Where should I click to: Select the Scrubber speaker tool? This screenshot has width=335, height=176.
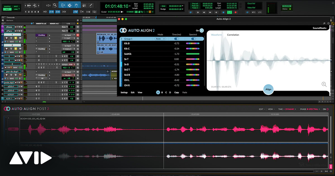[x=84, y=5]
